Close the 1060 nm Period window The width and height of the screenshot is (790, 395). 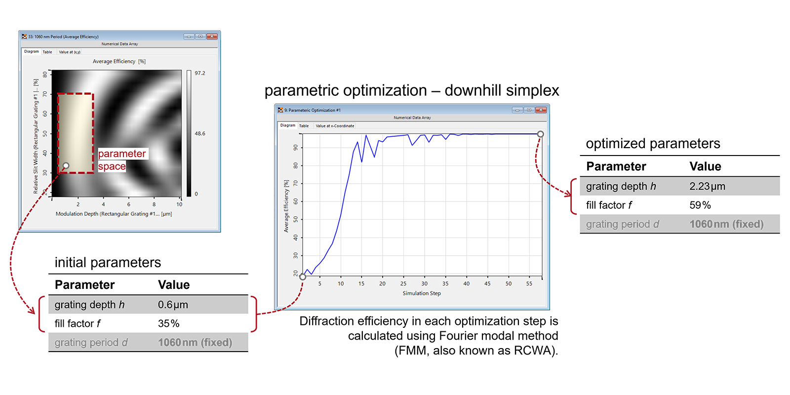(x=212, y=37)
